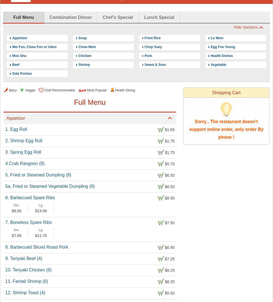Click the lightbulb icon in Shopping Cart
Image resolution: width=273 pixels, height=302 pixels.
226,109
